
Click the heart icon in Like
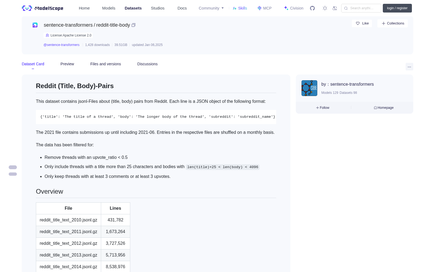[358, 23]
